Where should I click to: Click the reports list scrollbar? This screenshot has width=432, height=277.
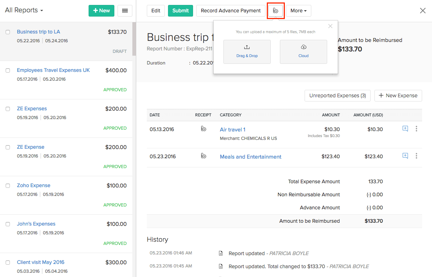(x=134, y=39)
